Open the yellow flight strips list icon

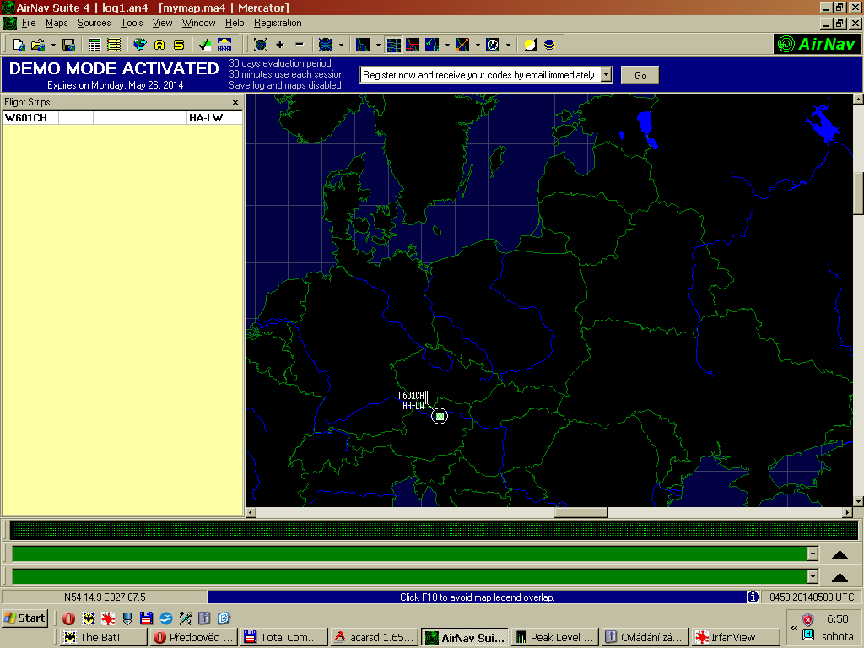114,45
